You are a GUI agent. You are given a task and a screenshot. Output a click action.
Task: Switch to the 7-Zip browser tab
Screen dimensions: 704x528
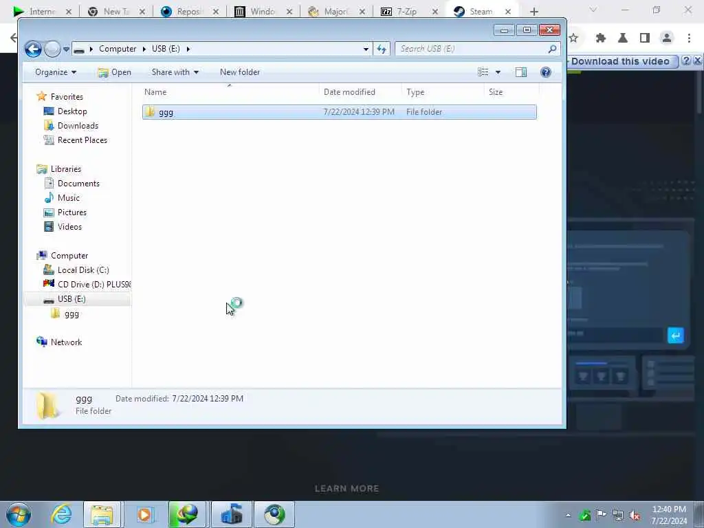[407, 11]
